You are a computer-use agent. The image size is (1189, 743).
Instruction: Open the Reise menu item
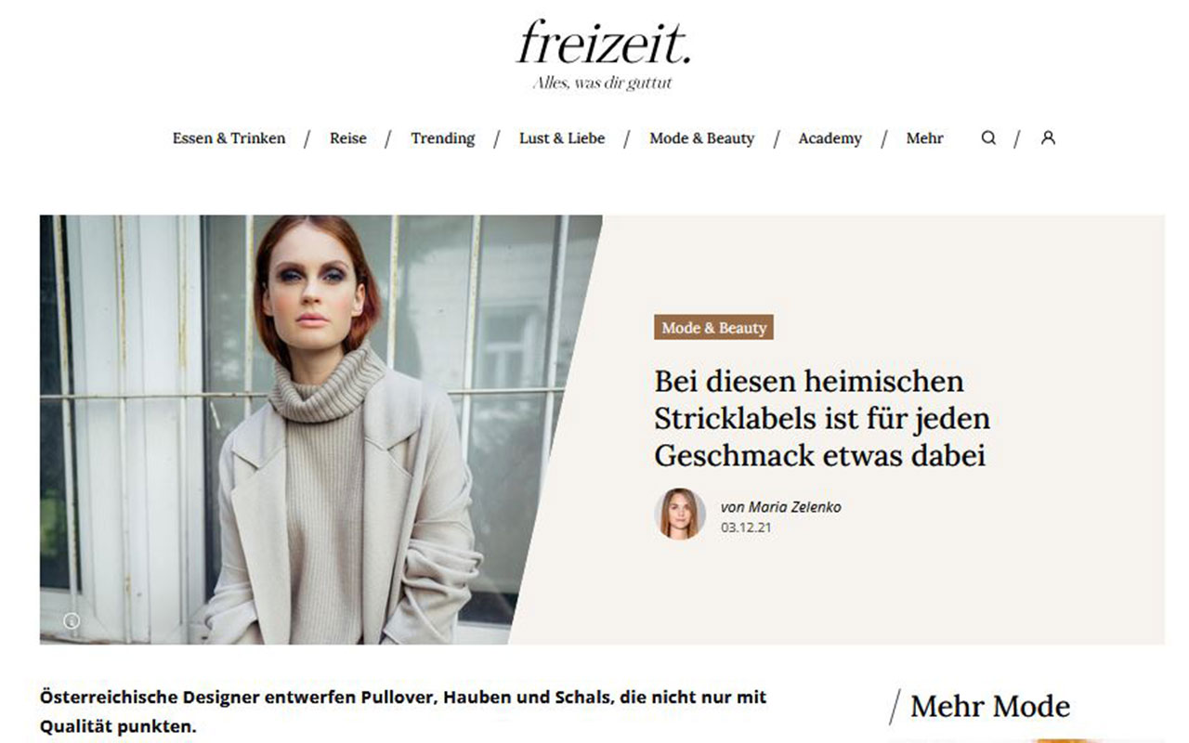348,138
